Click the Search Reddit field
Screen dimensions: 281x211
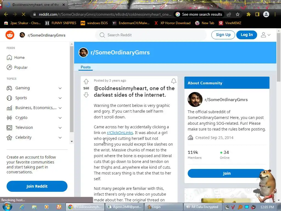(151, 35)
